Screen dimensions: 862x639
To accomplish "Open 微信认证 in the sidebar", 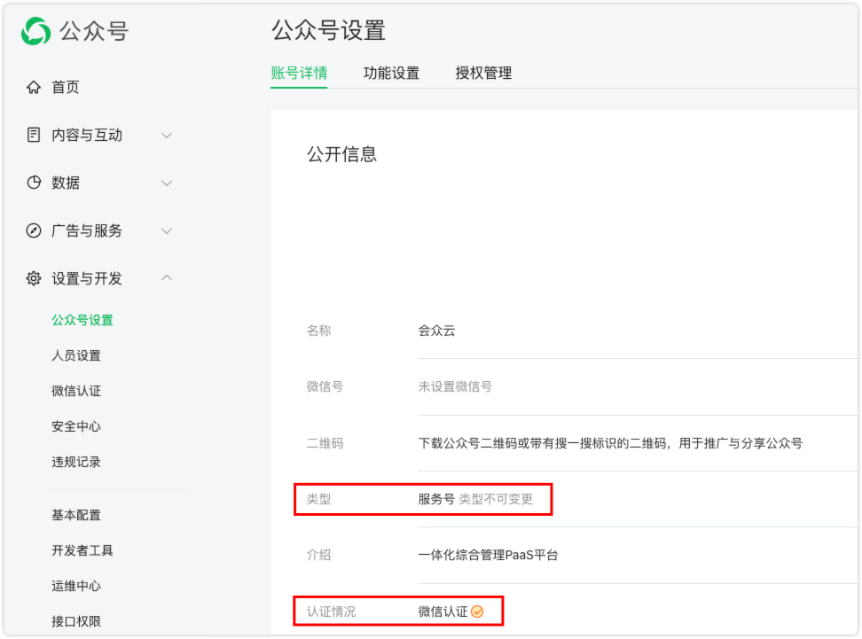I will pyautogui.click(x=76, y=391).
